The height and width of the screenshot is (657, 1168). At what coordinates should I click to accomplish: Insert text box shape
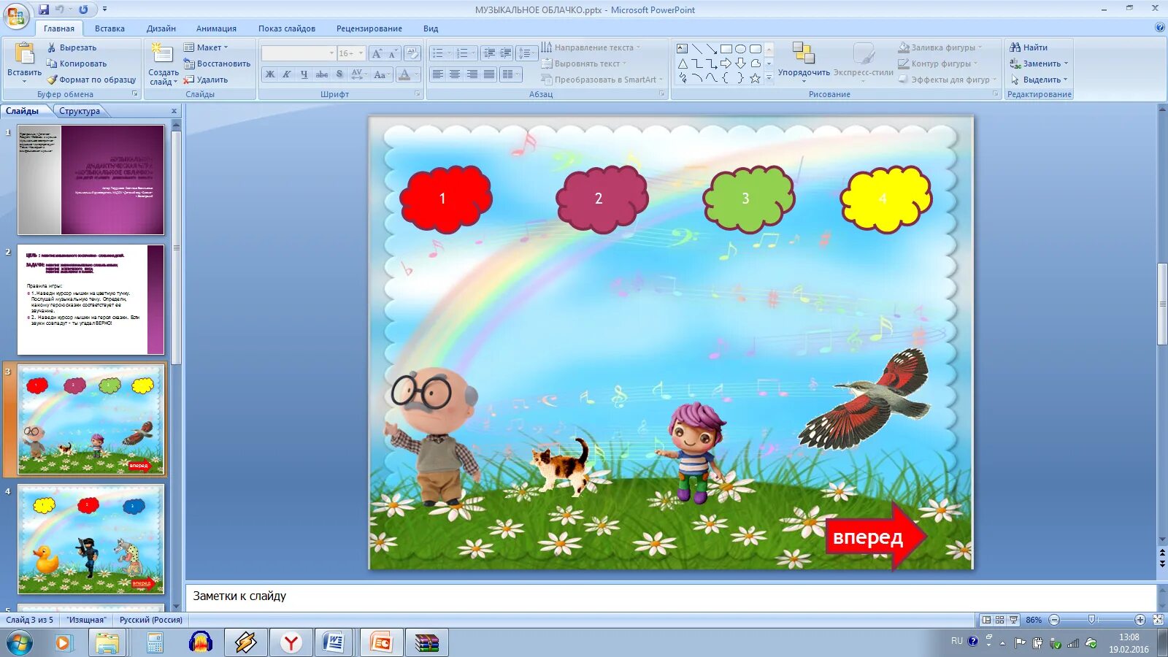[x=682, y=49]
